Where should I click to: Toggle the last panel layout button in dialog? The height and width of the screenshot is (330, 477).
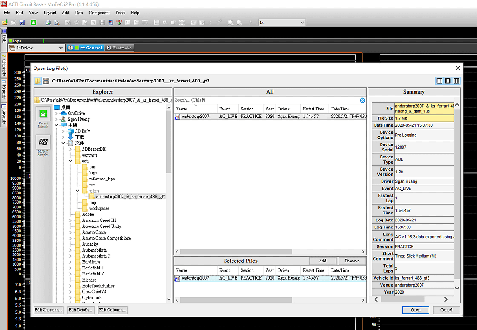pos(457,81)
